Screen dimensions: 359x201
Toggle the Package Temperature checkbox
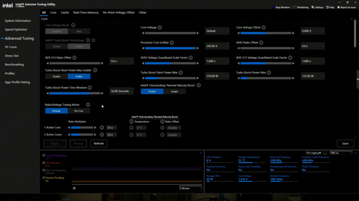point(44,156)
